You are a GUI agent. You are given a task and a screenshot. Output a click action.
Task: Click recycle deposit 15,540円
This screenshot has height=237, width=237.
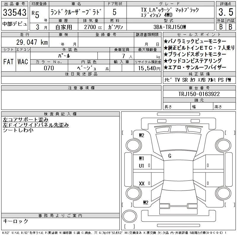(149, 68)
